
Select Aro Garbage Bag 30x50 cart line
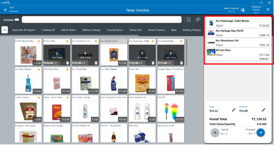click(x=238, y=33)
